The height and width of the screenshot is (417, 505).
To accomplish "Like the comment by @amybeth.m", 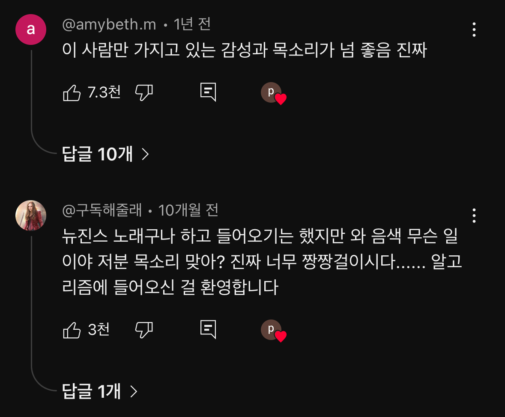I will click(72, 93).
